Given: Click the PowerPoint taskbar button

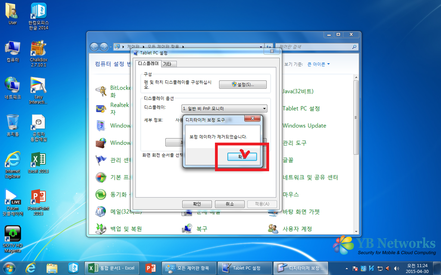Looking at the screenshot, I should coord(150,268).
